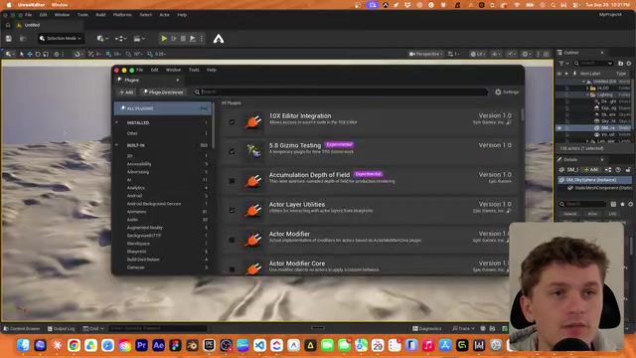Click the green Play button in the toolbar
The image size is (636, 358).
164,39
